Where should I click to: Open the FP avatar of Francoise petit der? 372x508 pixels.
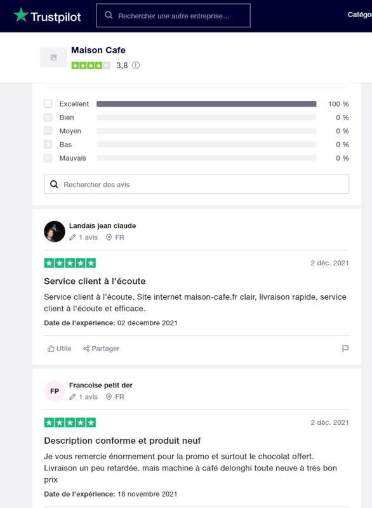[x=55, y=391]
